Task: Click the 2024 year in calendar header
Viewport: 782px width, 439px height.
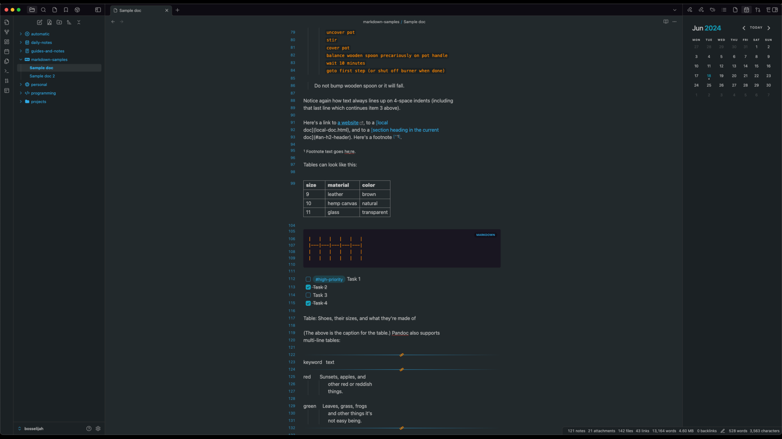Action: 713,28
